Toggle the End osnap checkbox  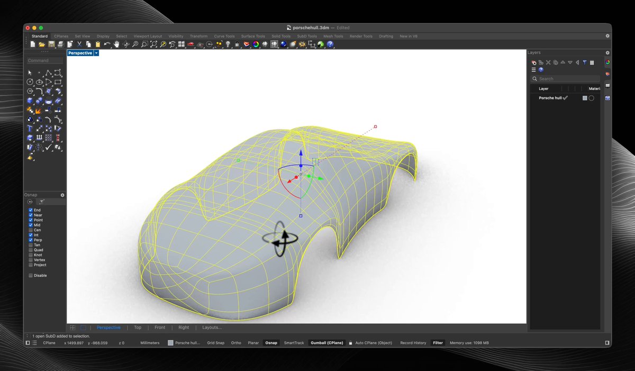[x=30, y=210]
